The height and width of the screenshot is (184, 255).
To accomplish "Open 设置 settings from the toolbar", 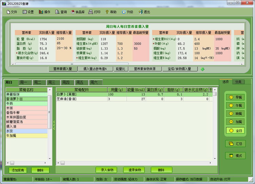I will pyautogui.click(x=28, y=12).
